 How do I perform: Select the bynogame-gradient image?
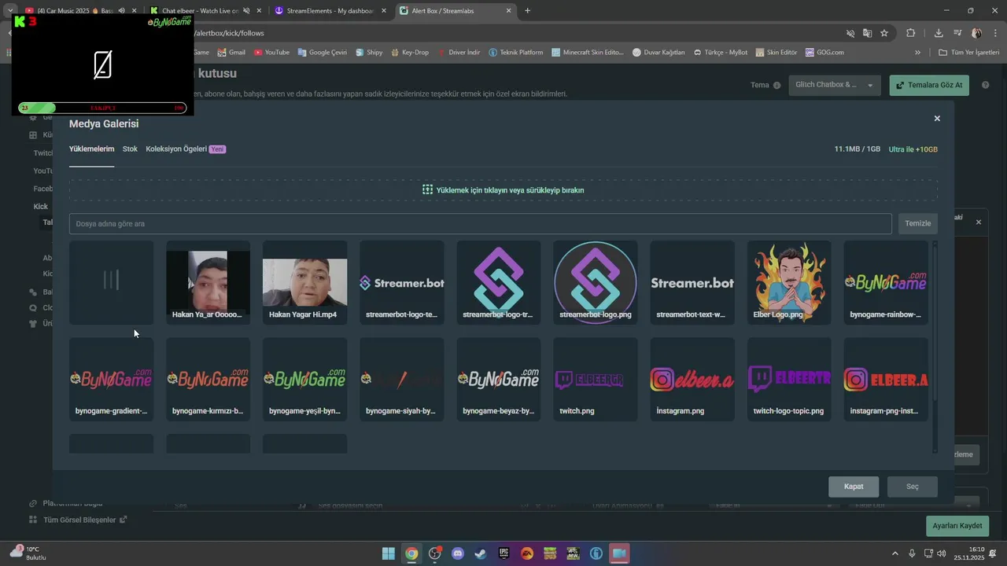(x=111, y=380)
